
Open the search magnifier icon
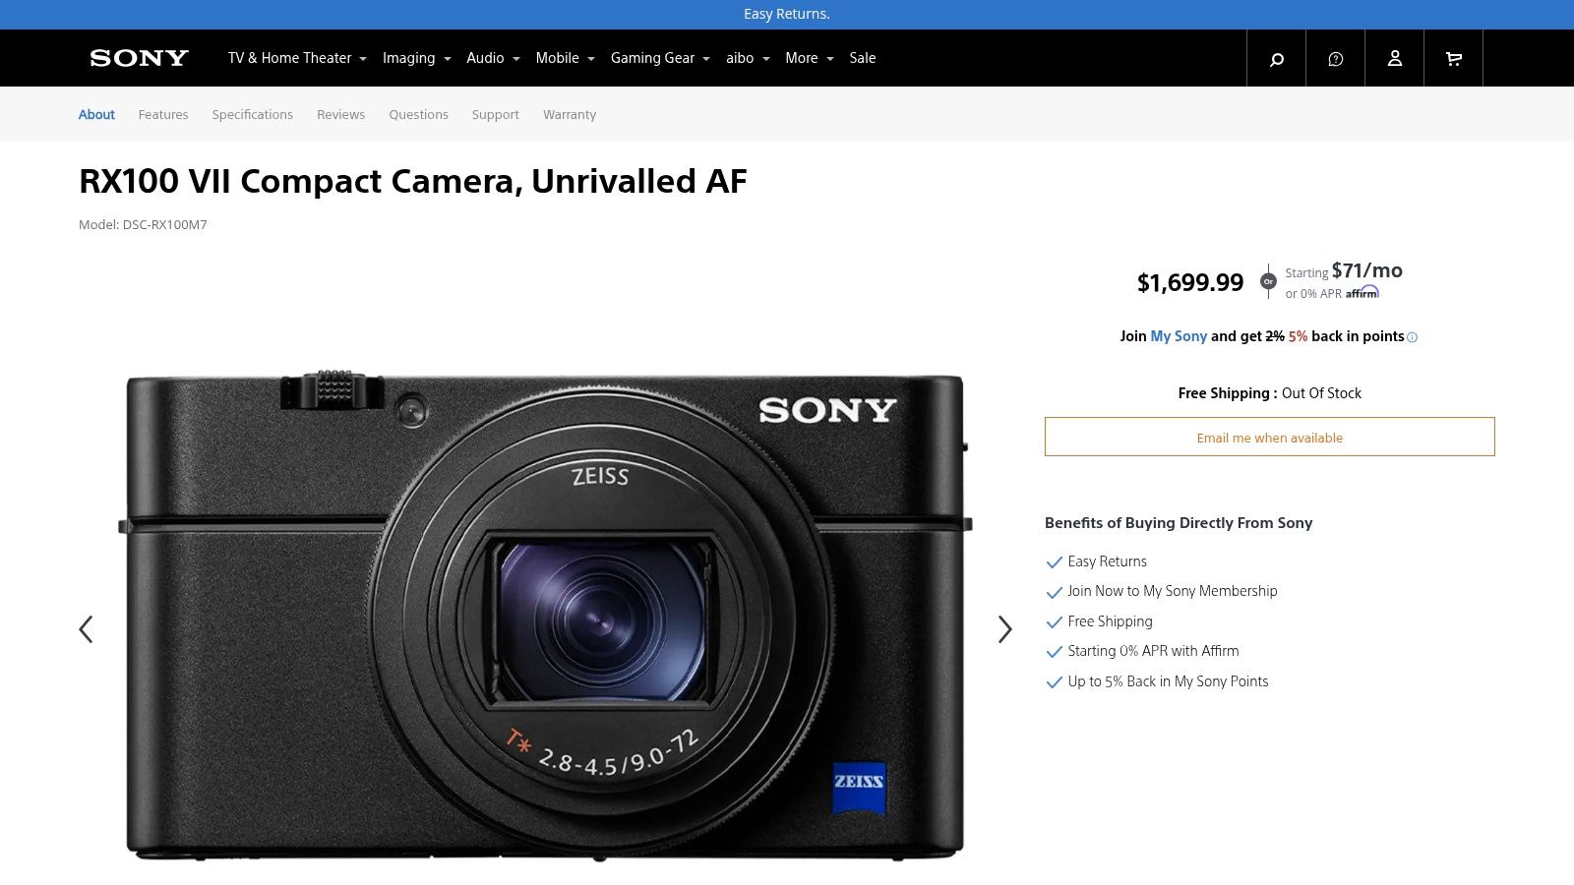[1276, 58]
